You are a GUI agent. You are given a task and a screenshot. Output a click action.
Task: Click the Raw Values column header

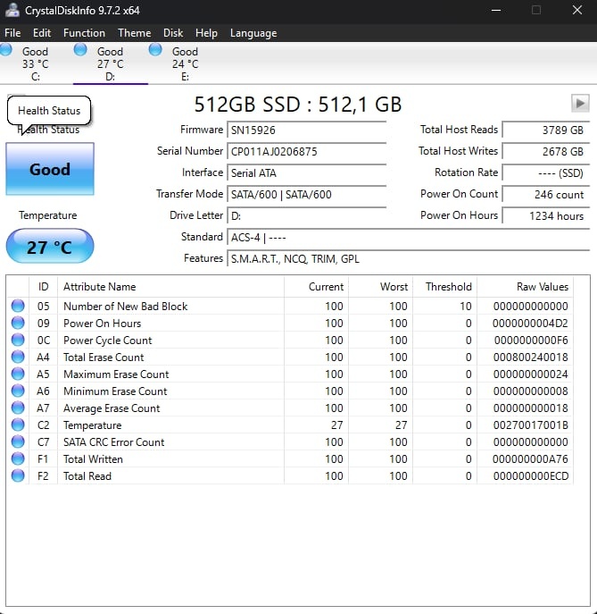point(525,287)
